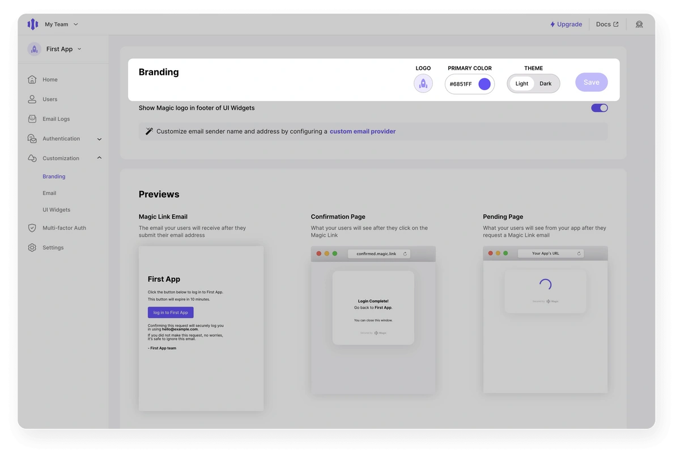The height and width of the screenshot is (458, 680).
Task: Select the Light theme option
Action: point(522,84)
